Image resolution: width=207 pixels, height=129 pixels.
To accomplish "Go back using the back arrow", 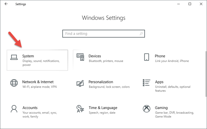I will pos(6,4).
